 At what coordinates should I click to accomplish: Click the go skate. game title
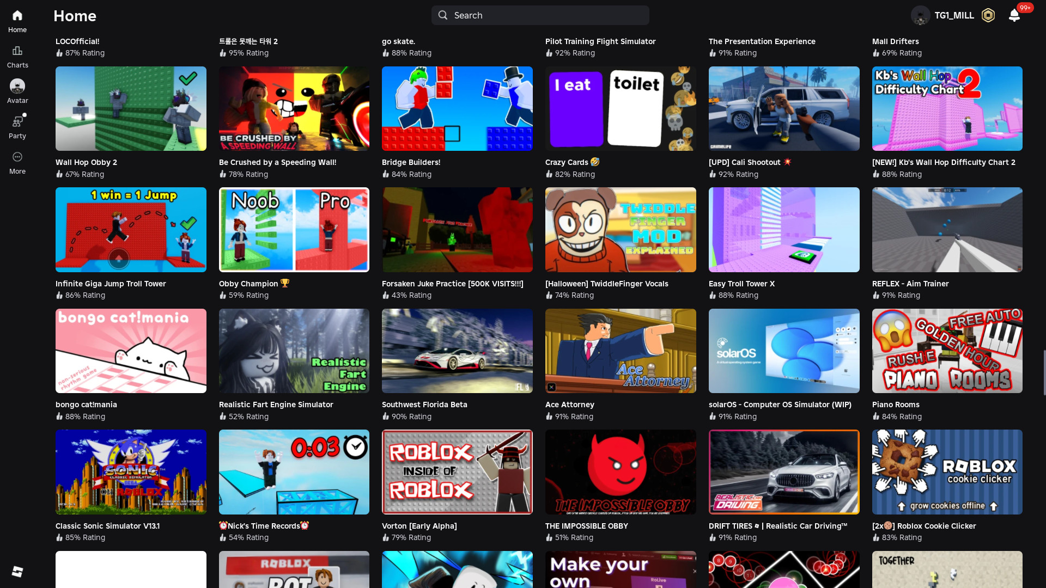pos(398,41)
